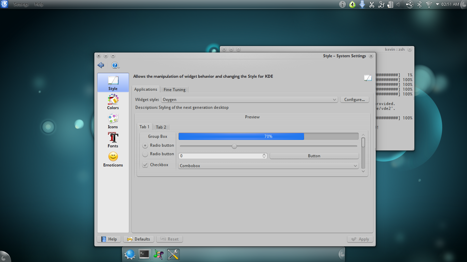467x262 pixels.
Task: Go back with the blue arrow toolbar icon
Action: click(x=101, y=65)
